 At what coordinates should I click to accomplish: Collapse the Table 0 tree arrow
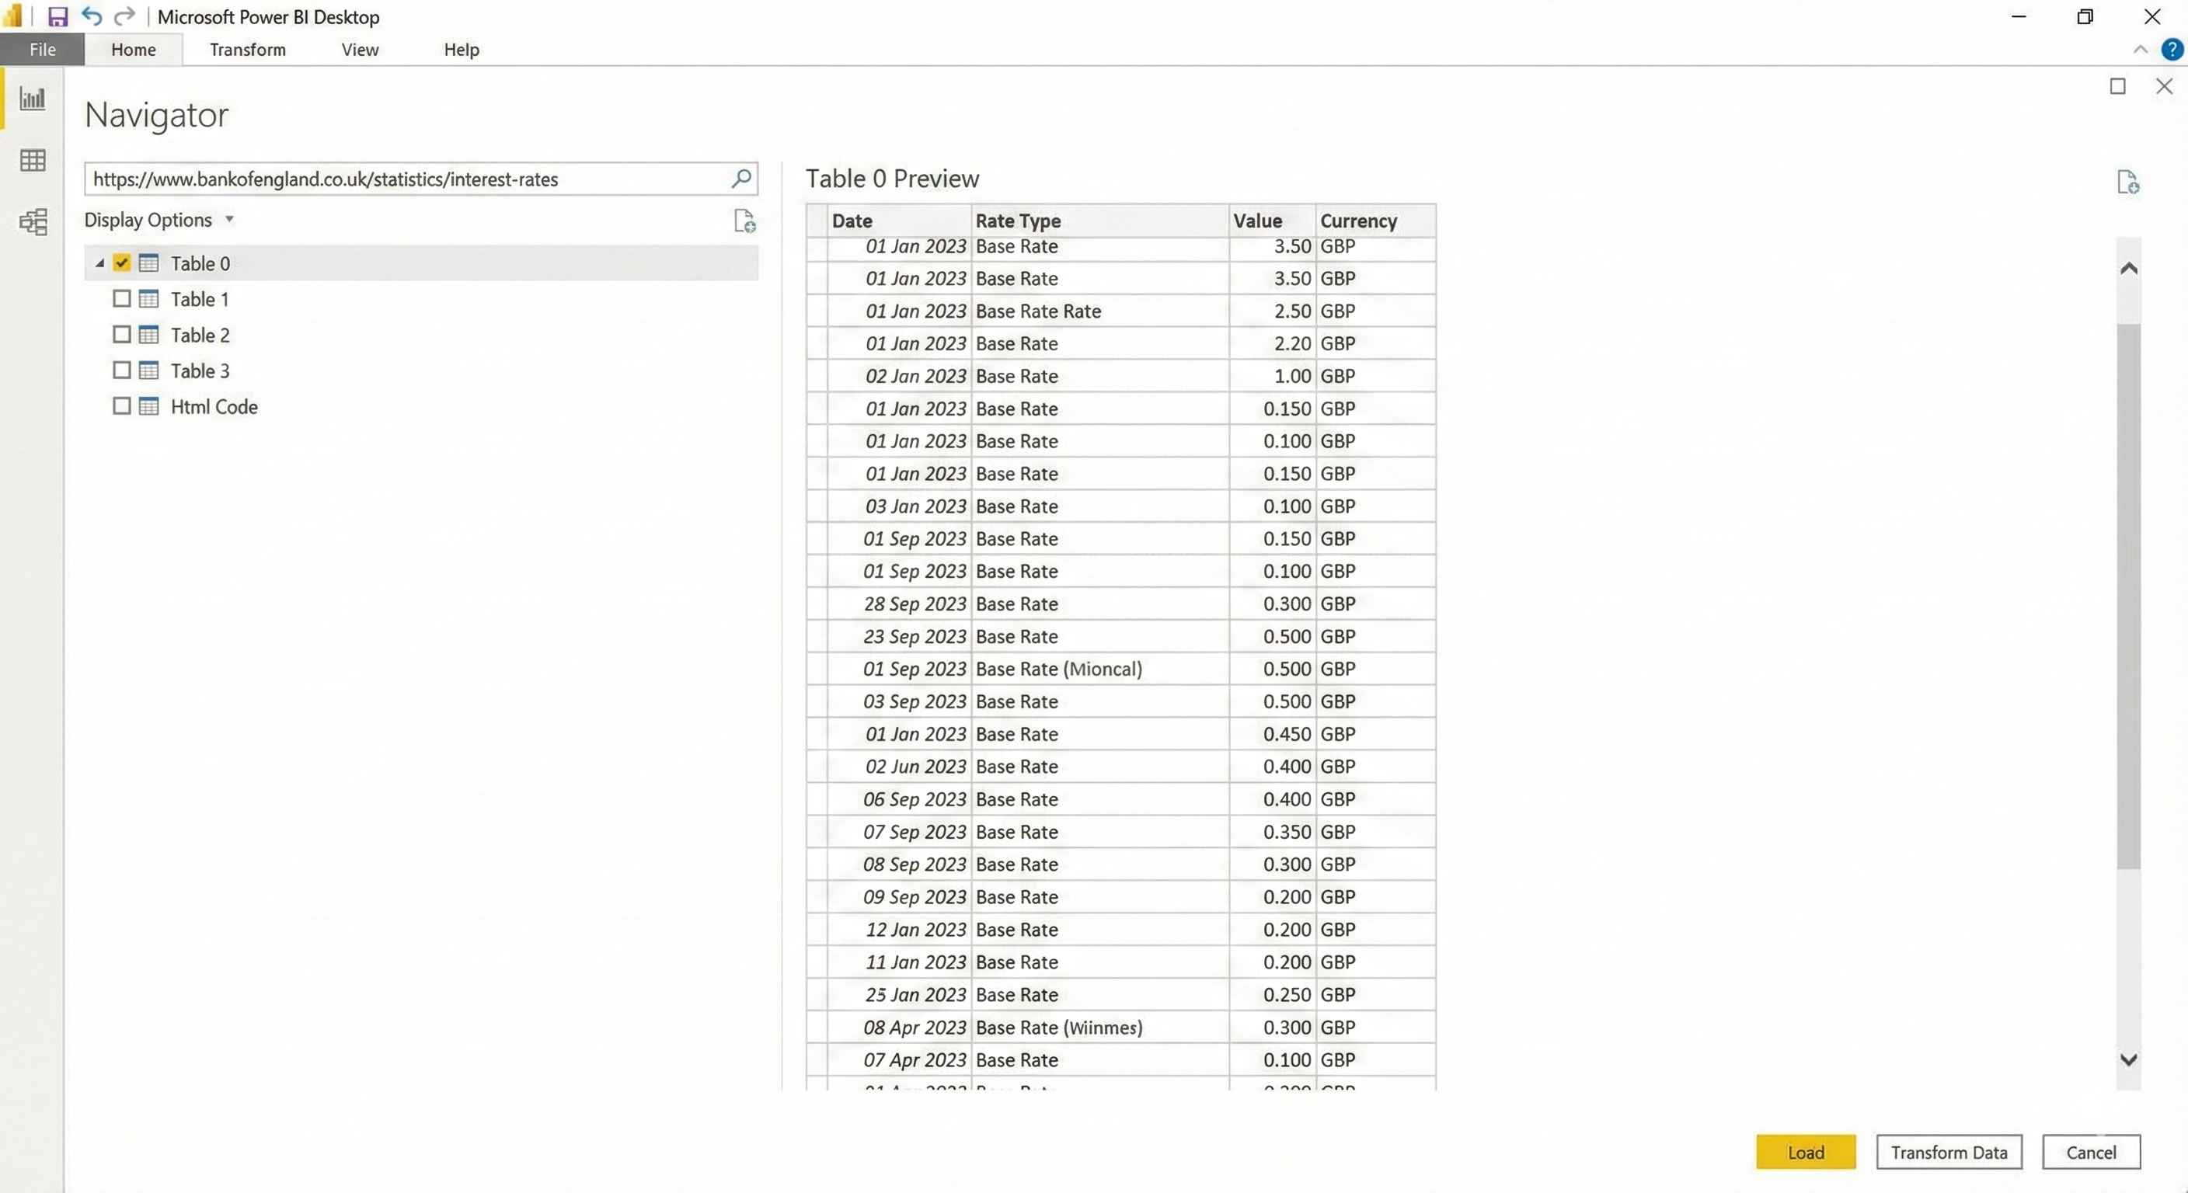click(x=99, y=263)
